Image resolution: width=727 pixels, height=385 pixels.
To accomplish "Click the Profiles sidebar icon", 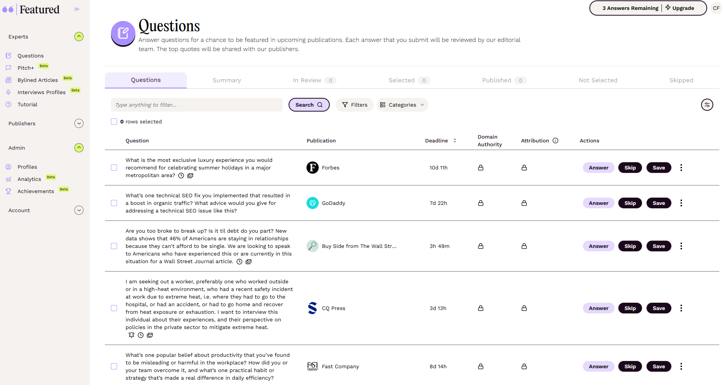I will point(8,167).
